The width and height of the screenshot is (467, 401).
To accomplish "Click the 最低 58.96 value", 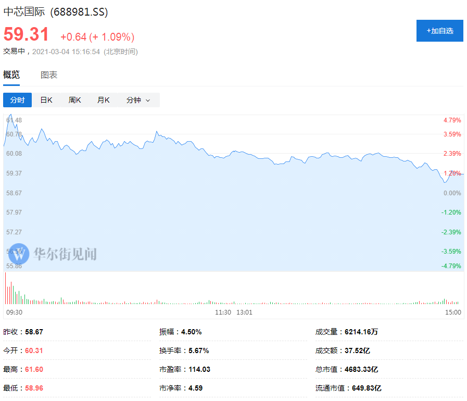I will [x=34, y=388].
